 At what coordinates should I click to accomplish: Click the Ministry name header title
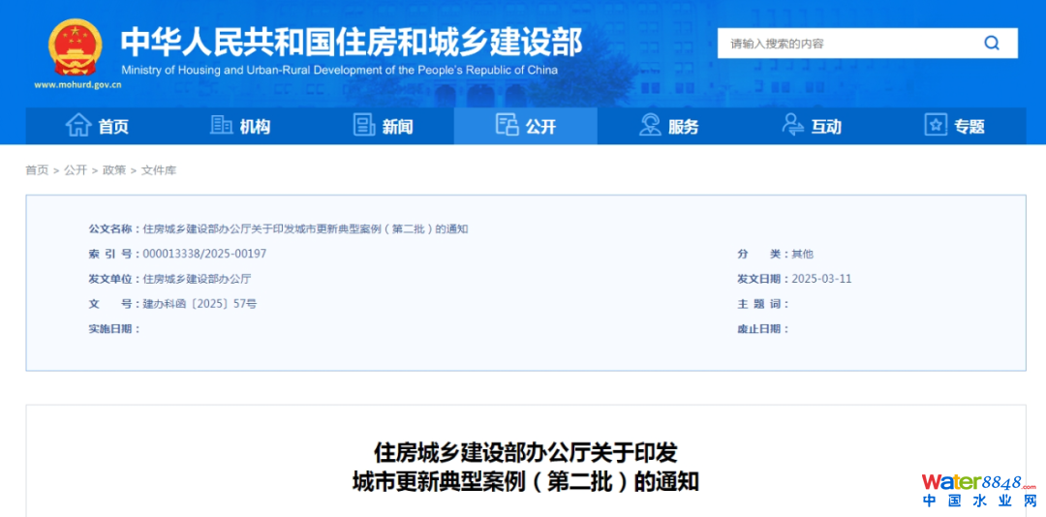[351, 42]
